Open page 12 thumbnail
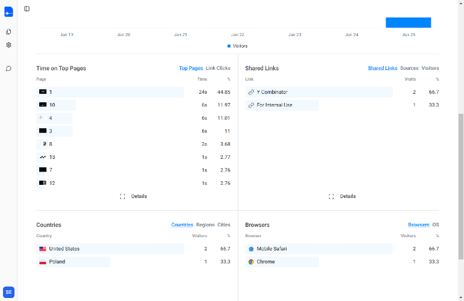 coord(43,183)
